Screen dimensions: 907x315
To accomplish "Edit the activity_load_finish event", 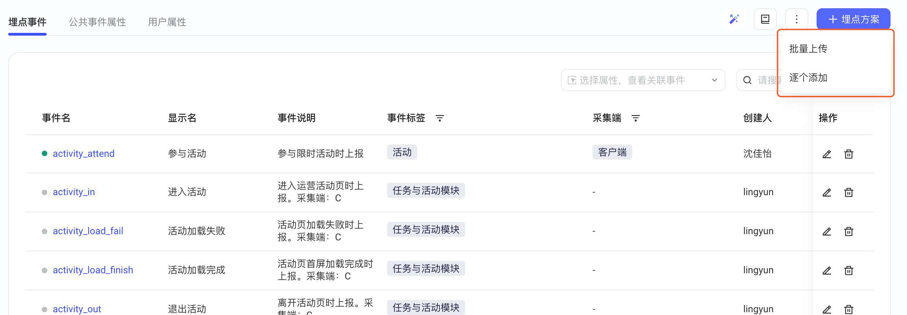I will 827,270.
